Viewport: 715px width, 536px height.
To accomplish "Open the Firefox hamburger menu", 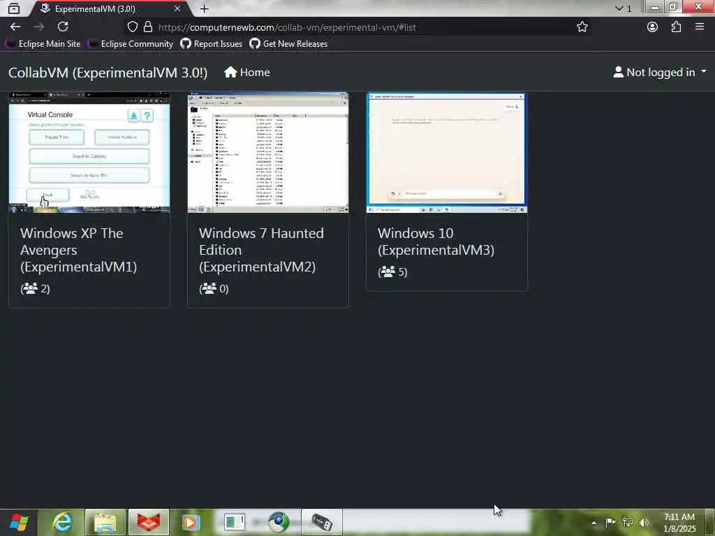I will pyautogui.click(x=700, y=27).
